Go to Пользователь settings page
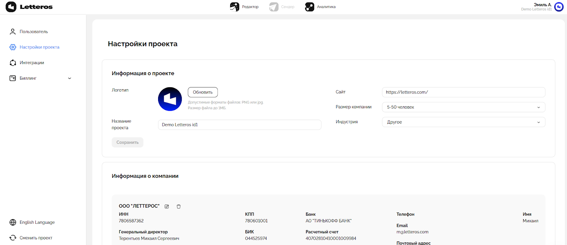 [x=34, y=32]
